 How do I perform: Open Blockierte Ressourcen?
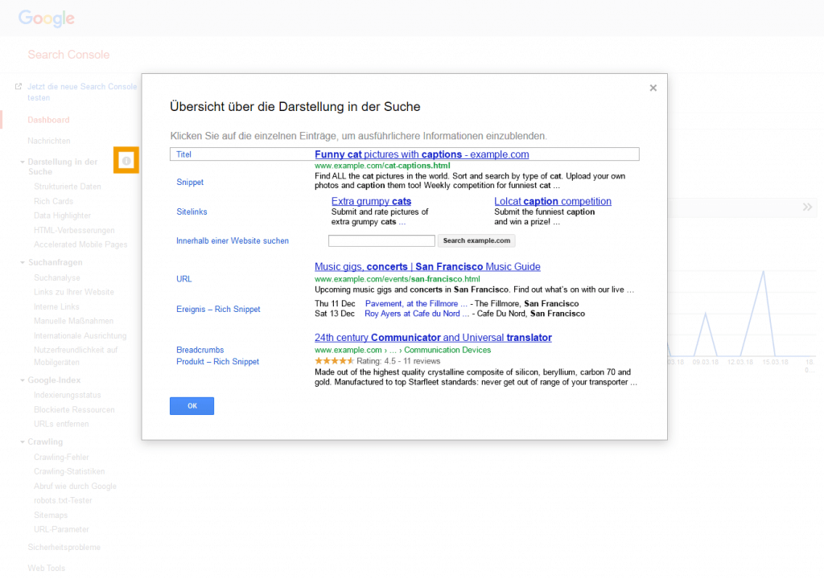(x=74, y=410)
